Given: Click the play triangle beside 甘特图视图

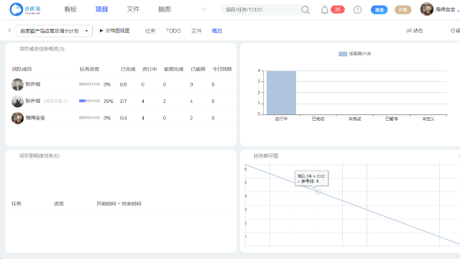Looking at the screenshot, I should (x=101, y=30).
